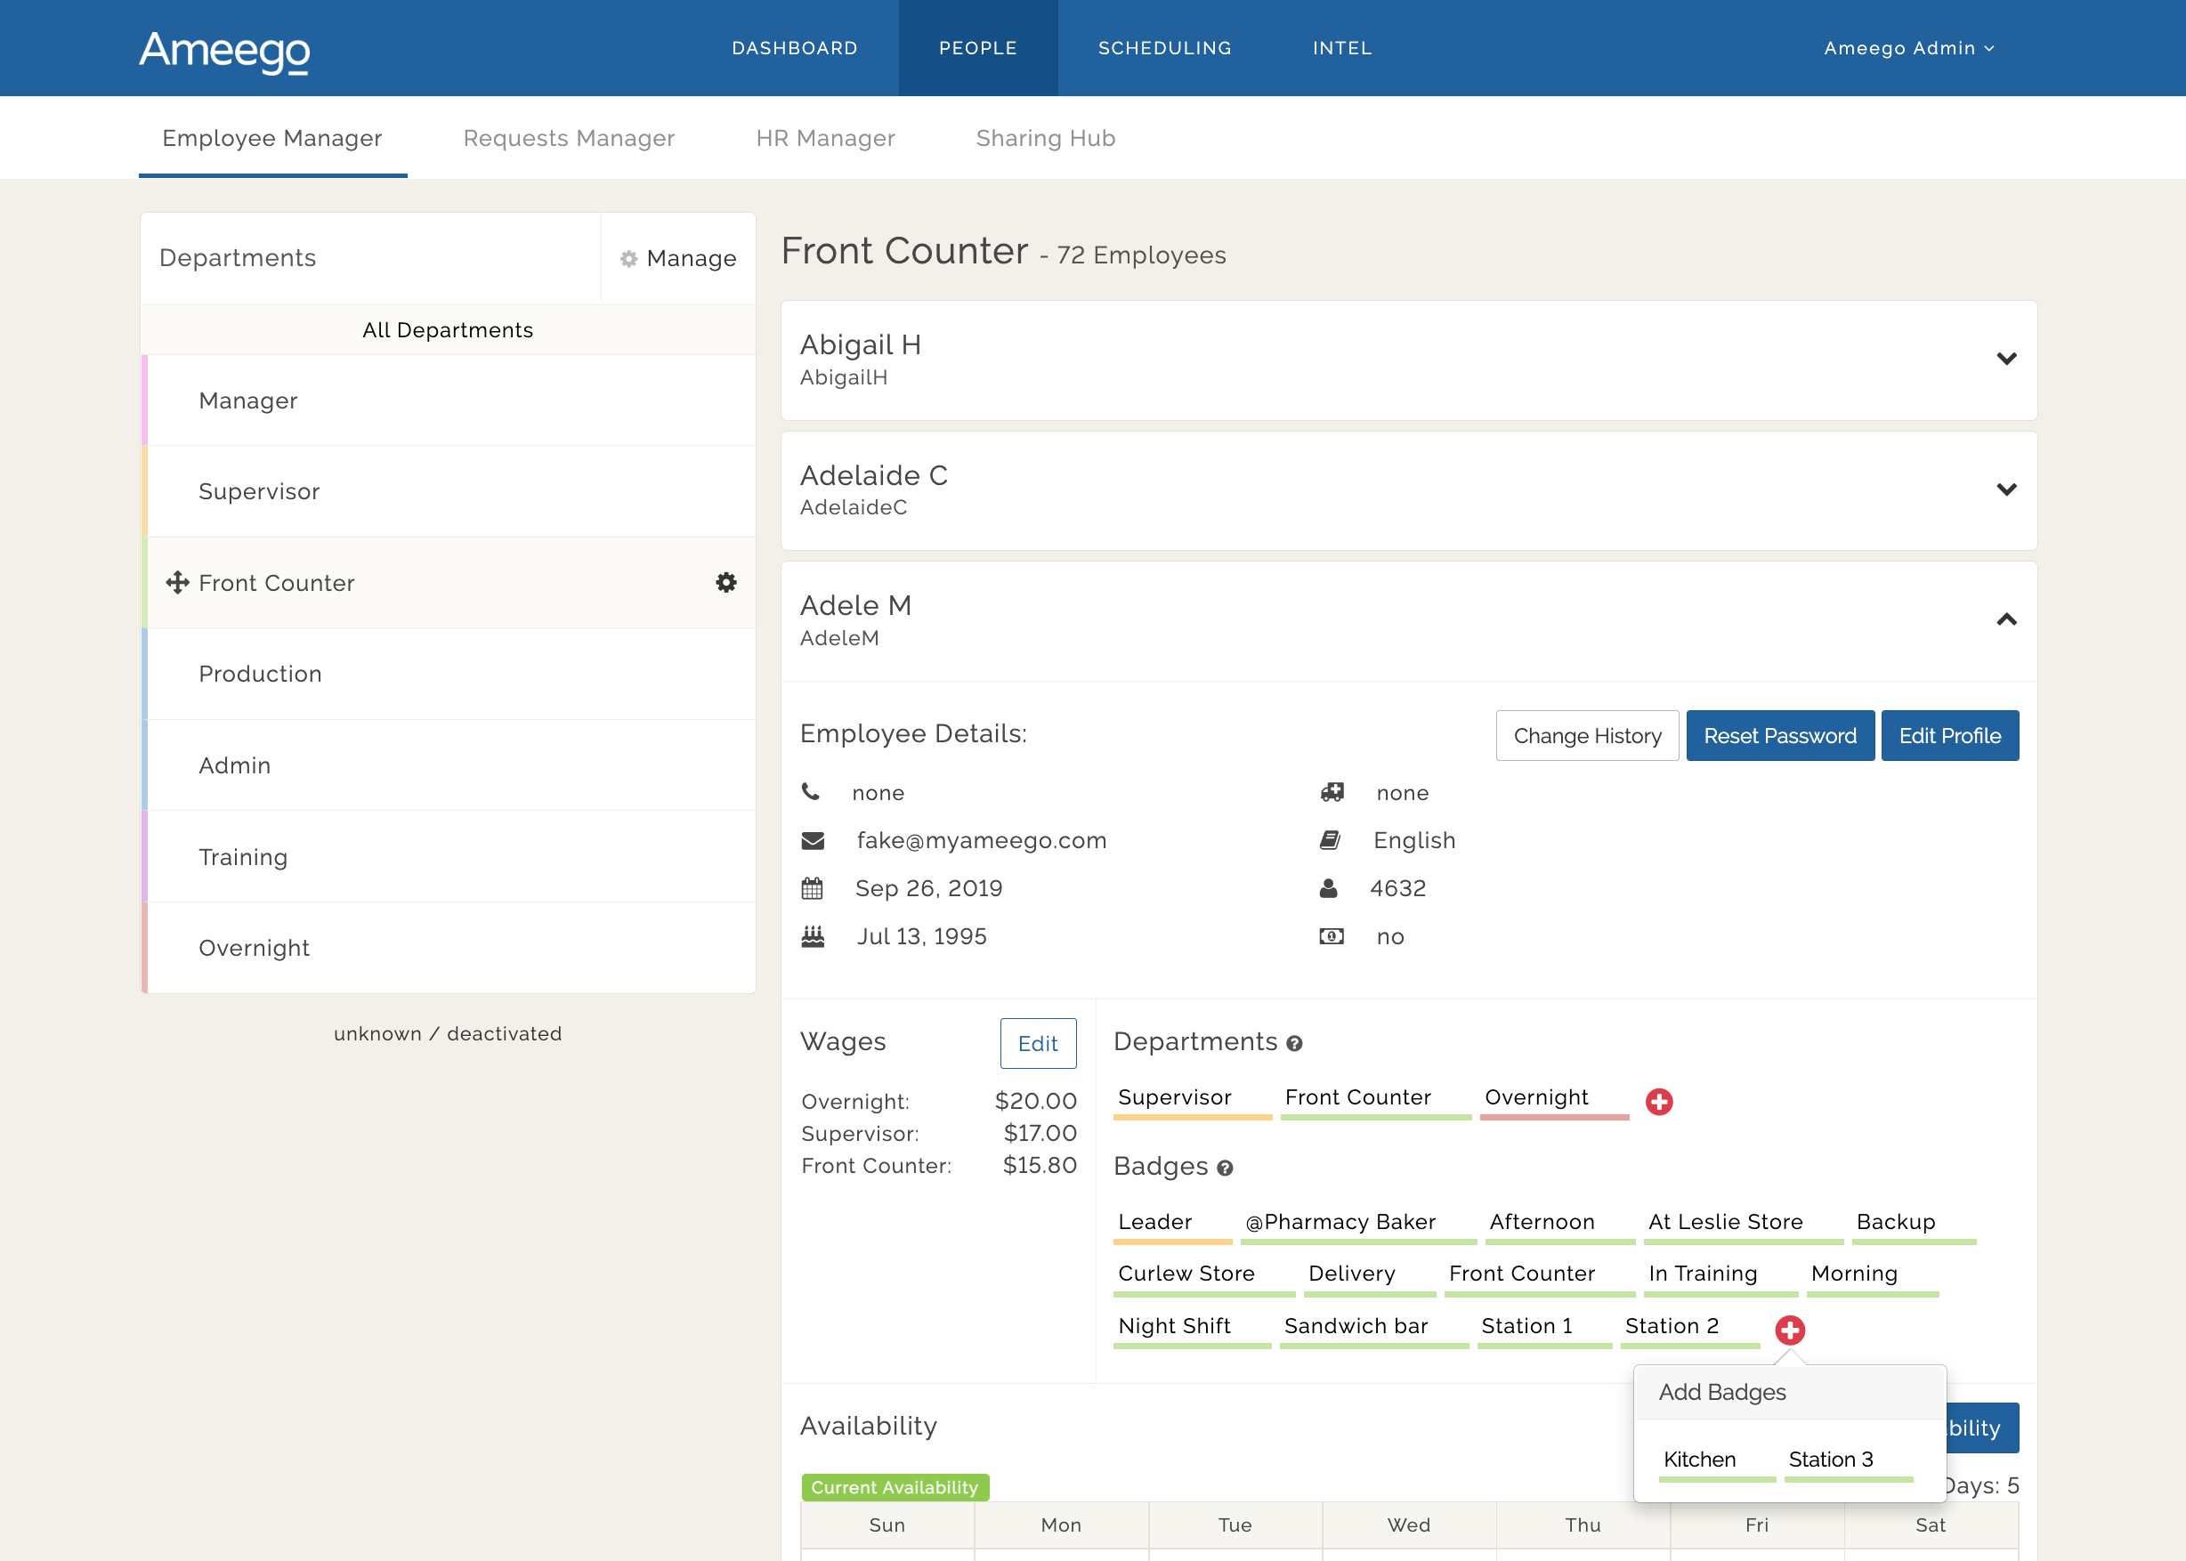Open the SCHEDULING section in the top navigation
The height and width of the screenshot is (1561, 2186).
coord(1165,47)
